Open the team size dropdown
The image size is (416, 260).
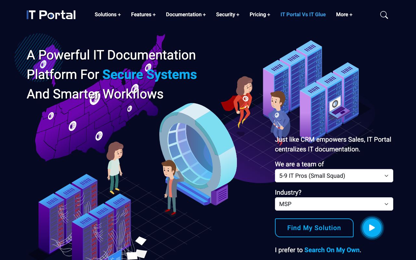[334, 176]
